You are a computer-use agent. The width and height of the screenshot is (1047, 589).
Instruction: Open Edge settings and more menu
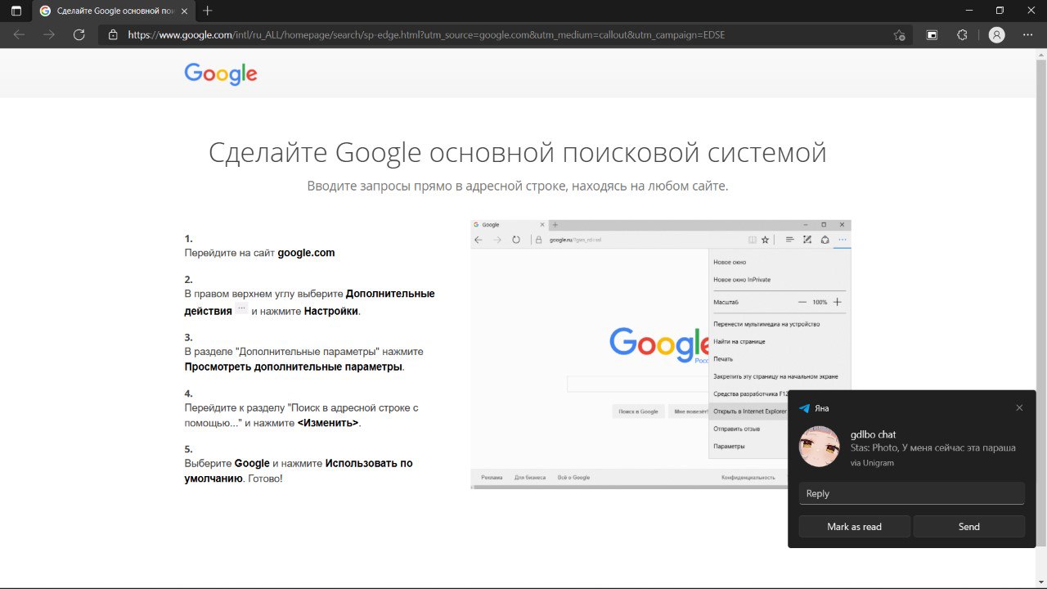pos(1028,35)
